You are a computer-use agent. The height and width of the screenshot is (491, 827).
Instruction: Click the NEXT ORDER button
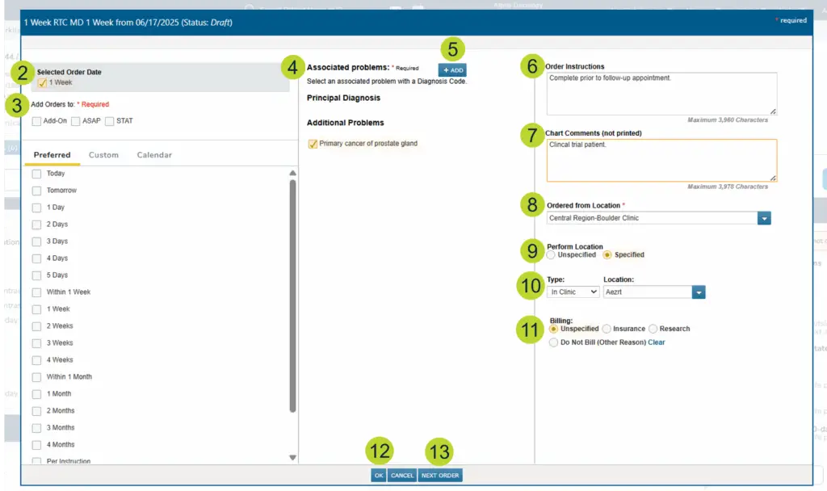pos(440,476)
